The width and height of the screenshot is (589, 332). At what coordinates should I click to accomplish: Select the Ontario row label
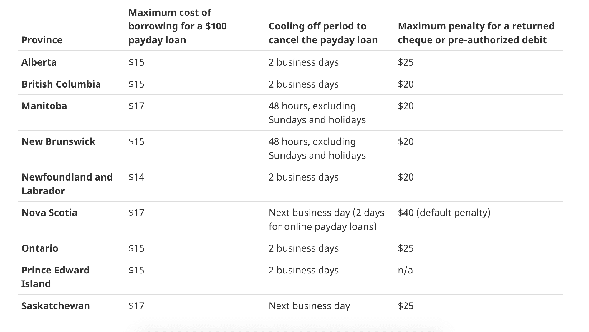click(x=40, y=248)
